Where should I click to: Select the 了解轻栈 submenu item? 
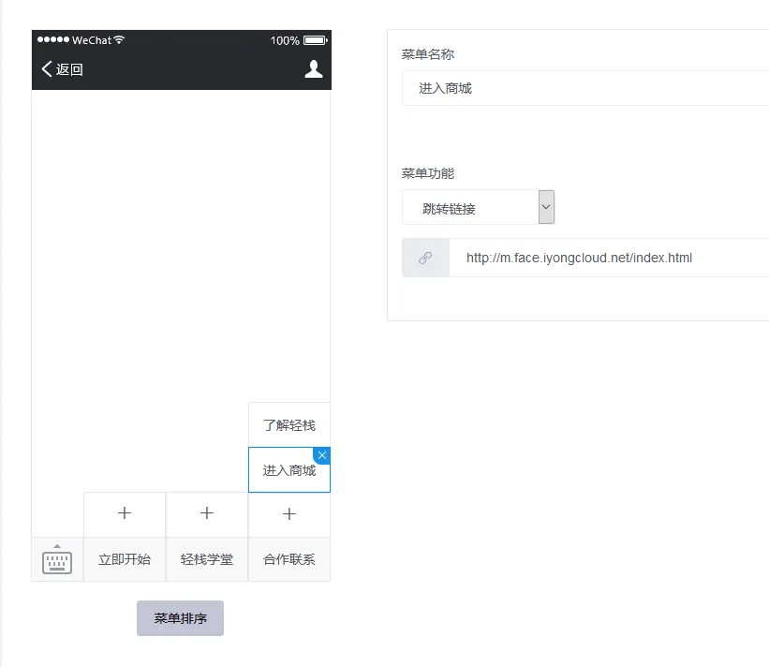tap(289, 425)
